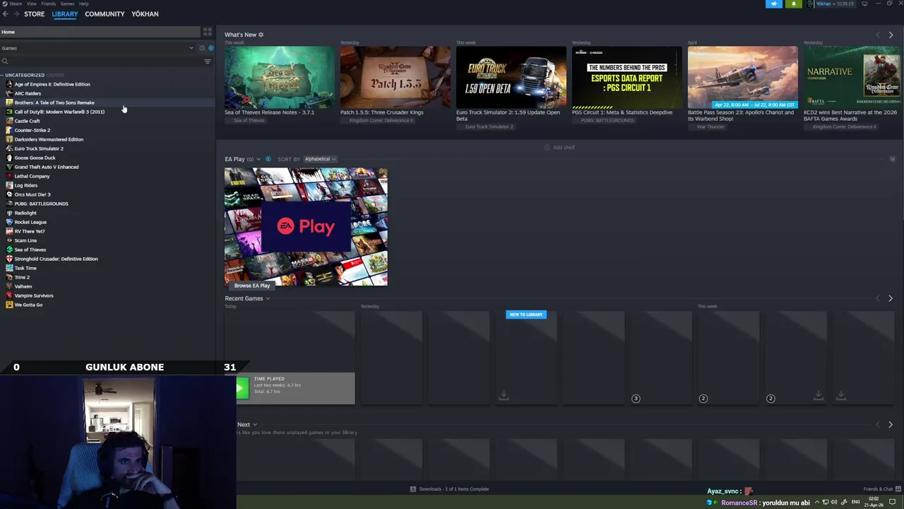Toggle the ready-to-play filter icon
The height and width of the screenshot is (509, 904).
coord(210,48)
